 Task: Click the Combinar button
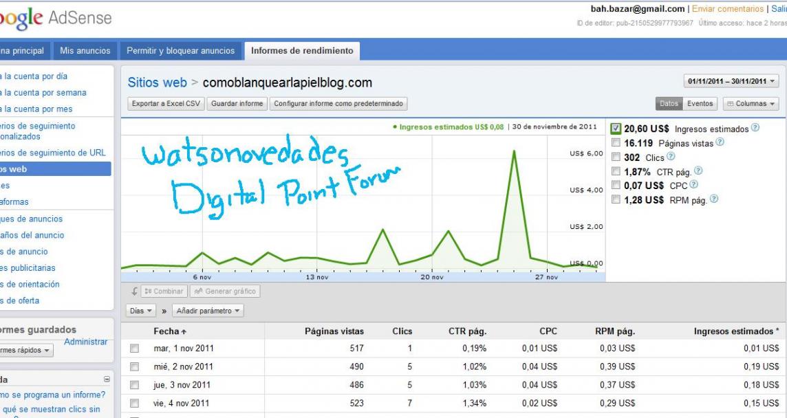(164, 291)
